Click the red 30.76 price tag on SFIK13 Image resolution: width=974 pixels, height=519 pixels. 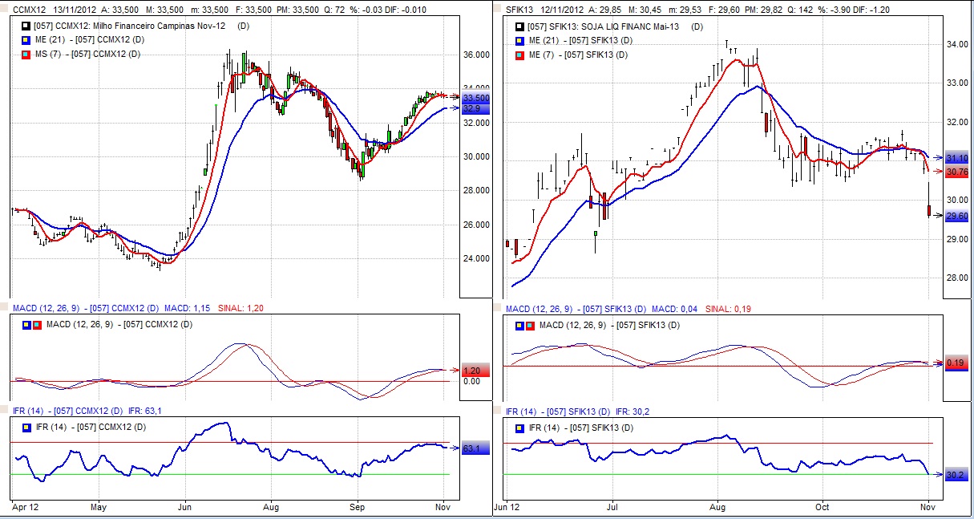pos(956,172)
